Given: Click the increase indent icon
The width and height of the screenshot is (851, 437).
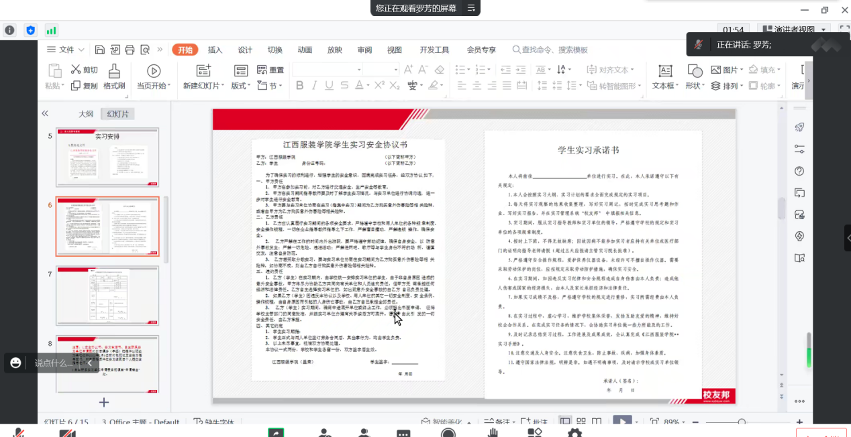Looking at the screenshot, I should (x=519, y=70).
